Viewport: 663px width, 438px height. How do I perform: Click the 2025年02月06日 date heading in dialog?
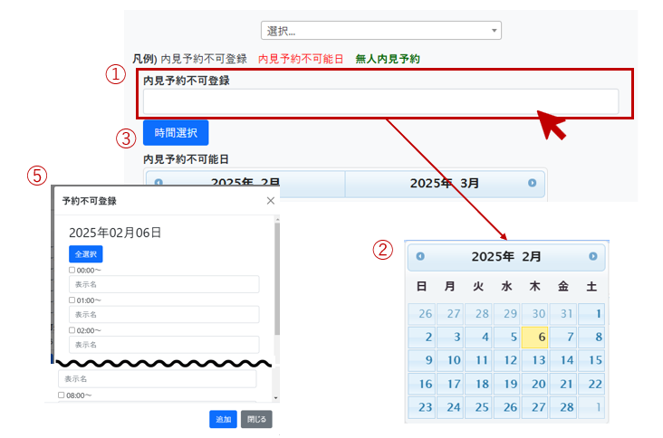115,233
